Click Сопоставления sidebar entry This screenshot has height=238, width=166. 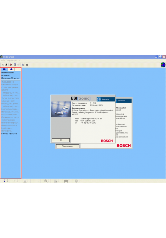click(x=8, y=120)
